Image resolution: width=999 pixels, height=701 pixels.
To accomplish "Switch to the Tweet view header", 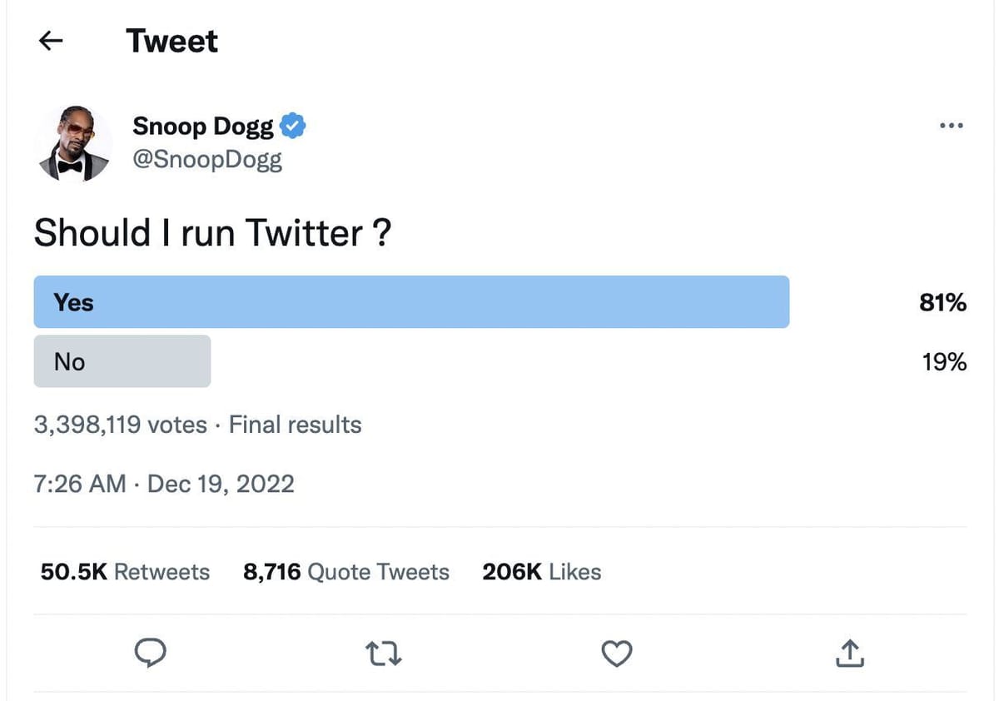I will 172,40.
